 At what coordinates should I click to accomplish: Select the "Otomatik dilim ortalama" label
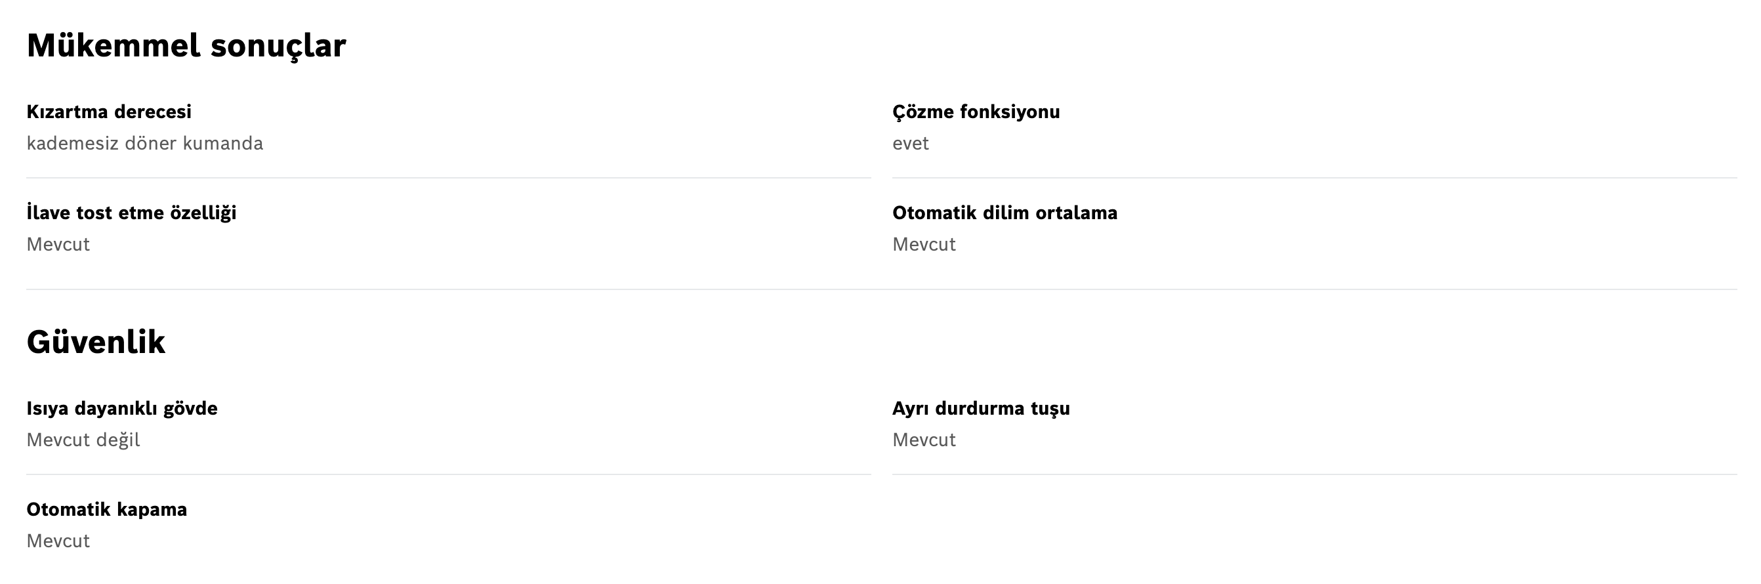click(x=1005, y=213)
